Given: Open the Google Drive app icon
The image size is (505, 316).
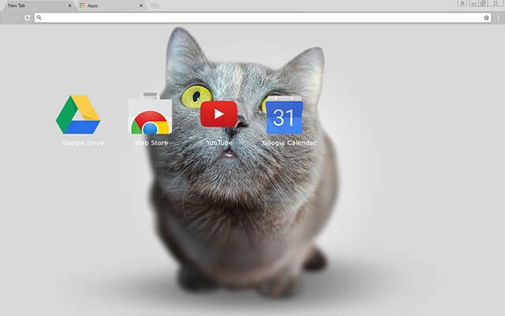Looking at the screenshot, I should (78, 114).
